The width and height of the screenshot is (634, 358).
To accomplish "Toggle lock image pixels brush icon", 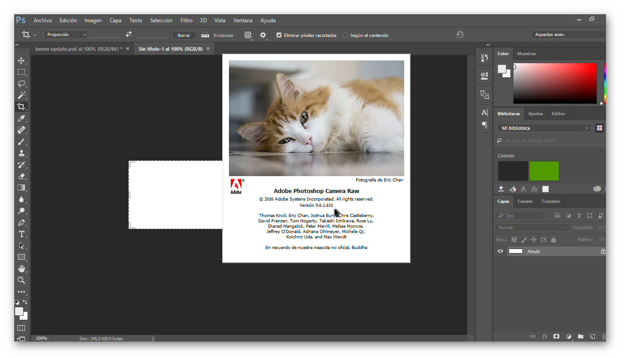I will 524,240.
